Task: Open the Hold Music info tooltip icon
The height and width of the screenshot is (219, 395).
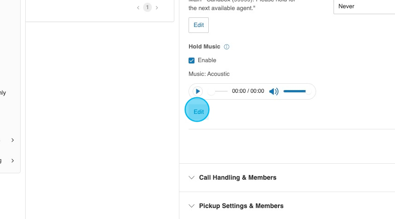Action: [227, 47]
